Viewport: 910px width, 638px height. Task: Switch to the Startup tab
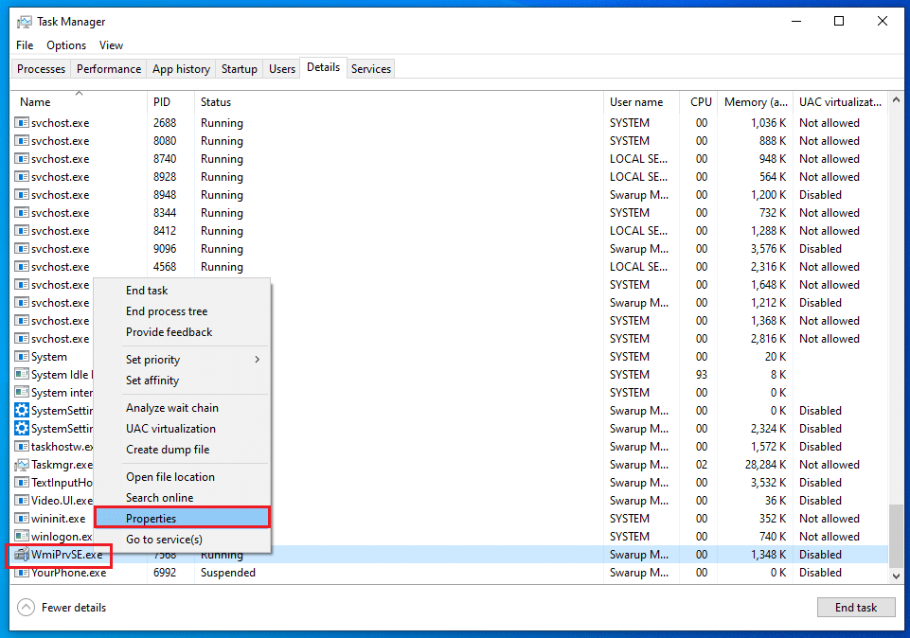(x=240, y=69)
